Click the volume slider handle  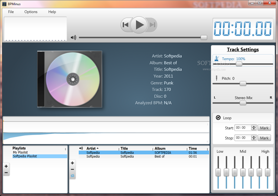[x=204, y=38]
